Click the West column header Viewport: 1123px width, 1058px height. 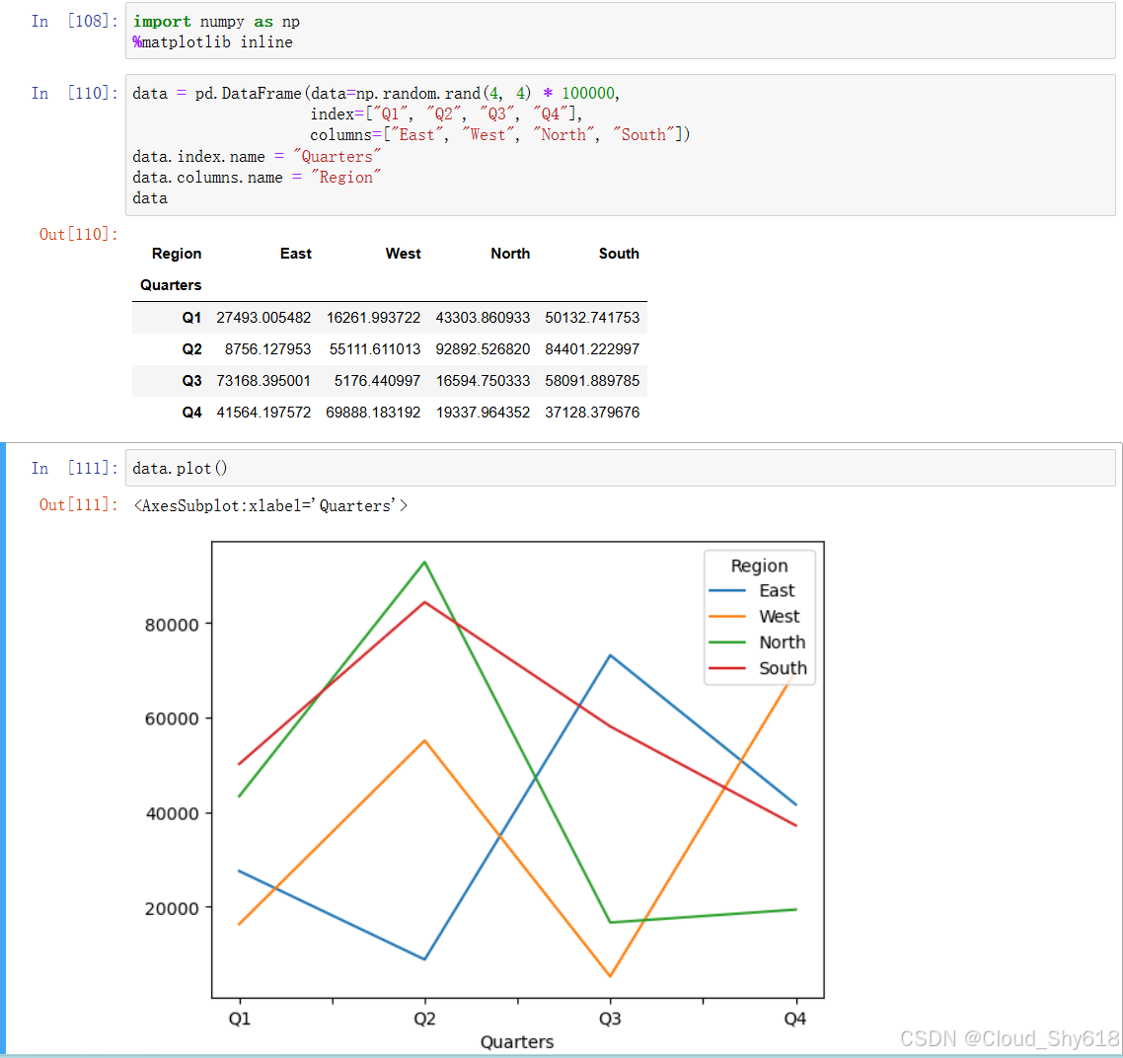point(404,254)
